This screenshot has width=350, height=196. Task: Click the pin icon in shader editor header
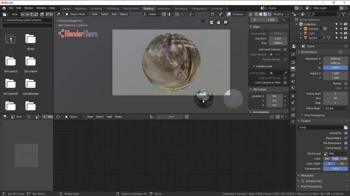pyautogui.click(x=187, y=117)
